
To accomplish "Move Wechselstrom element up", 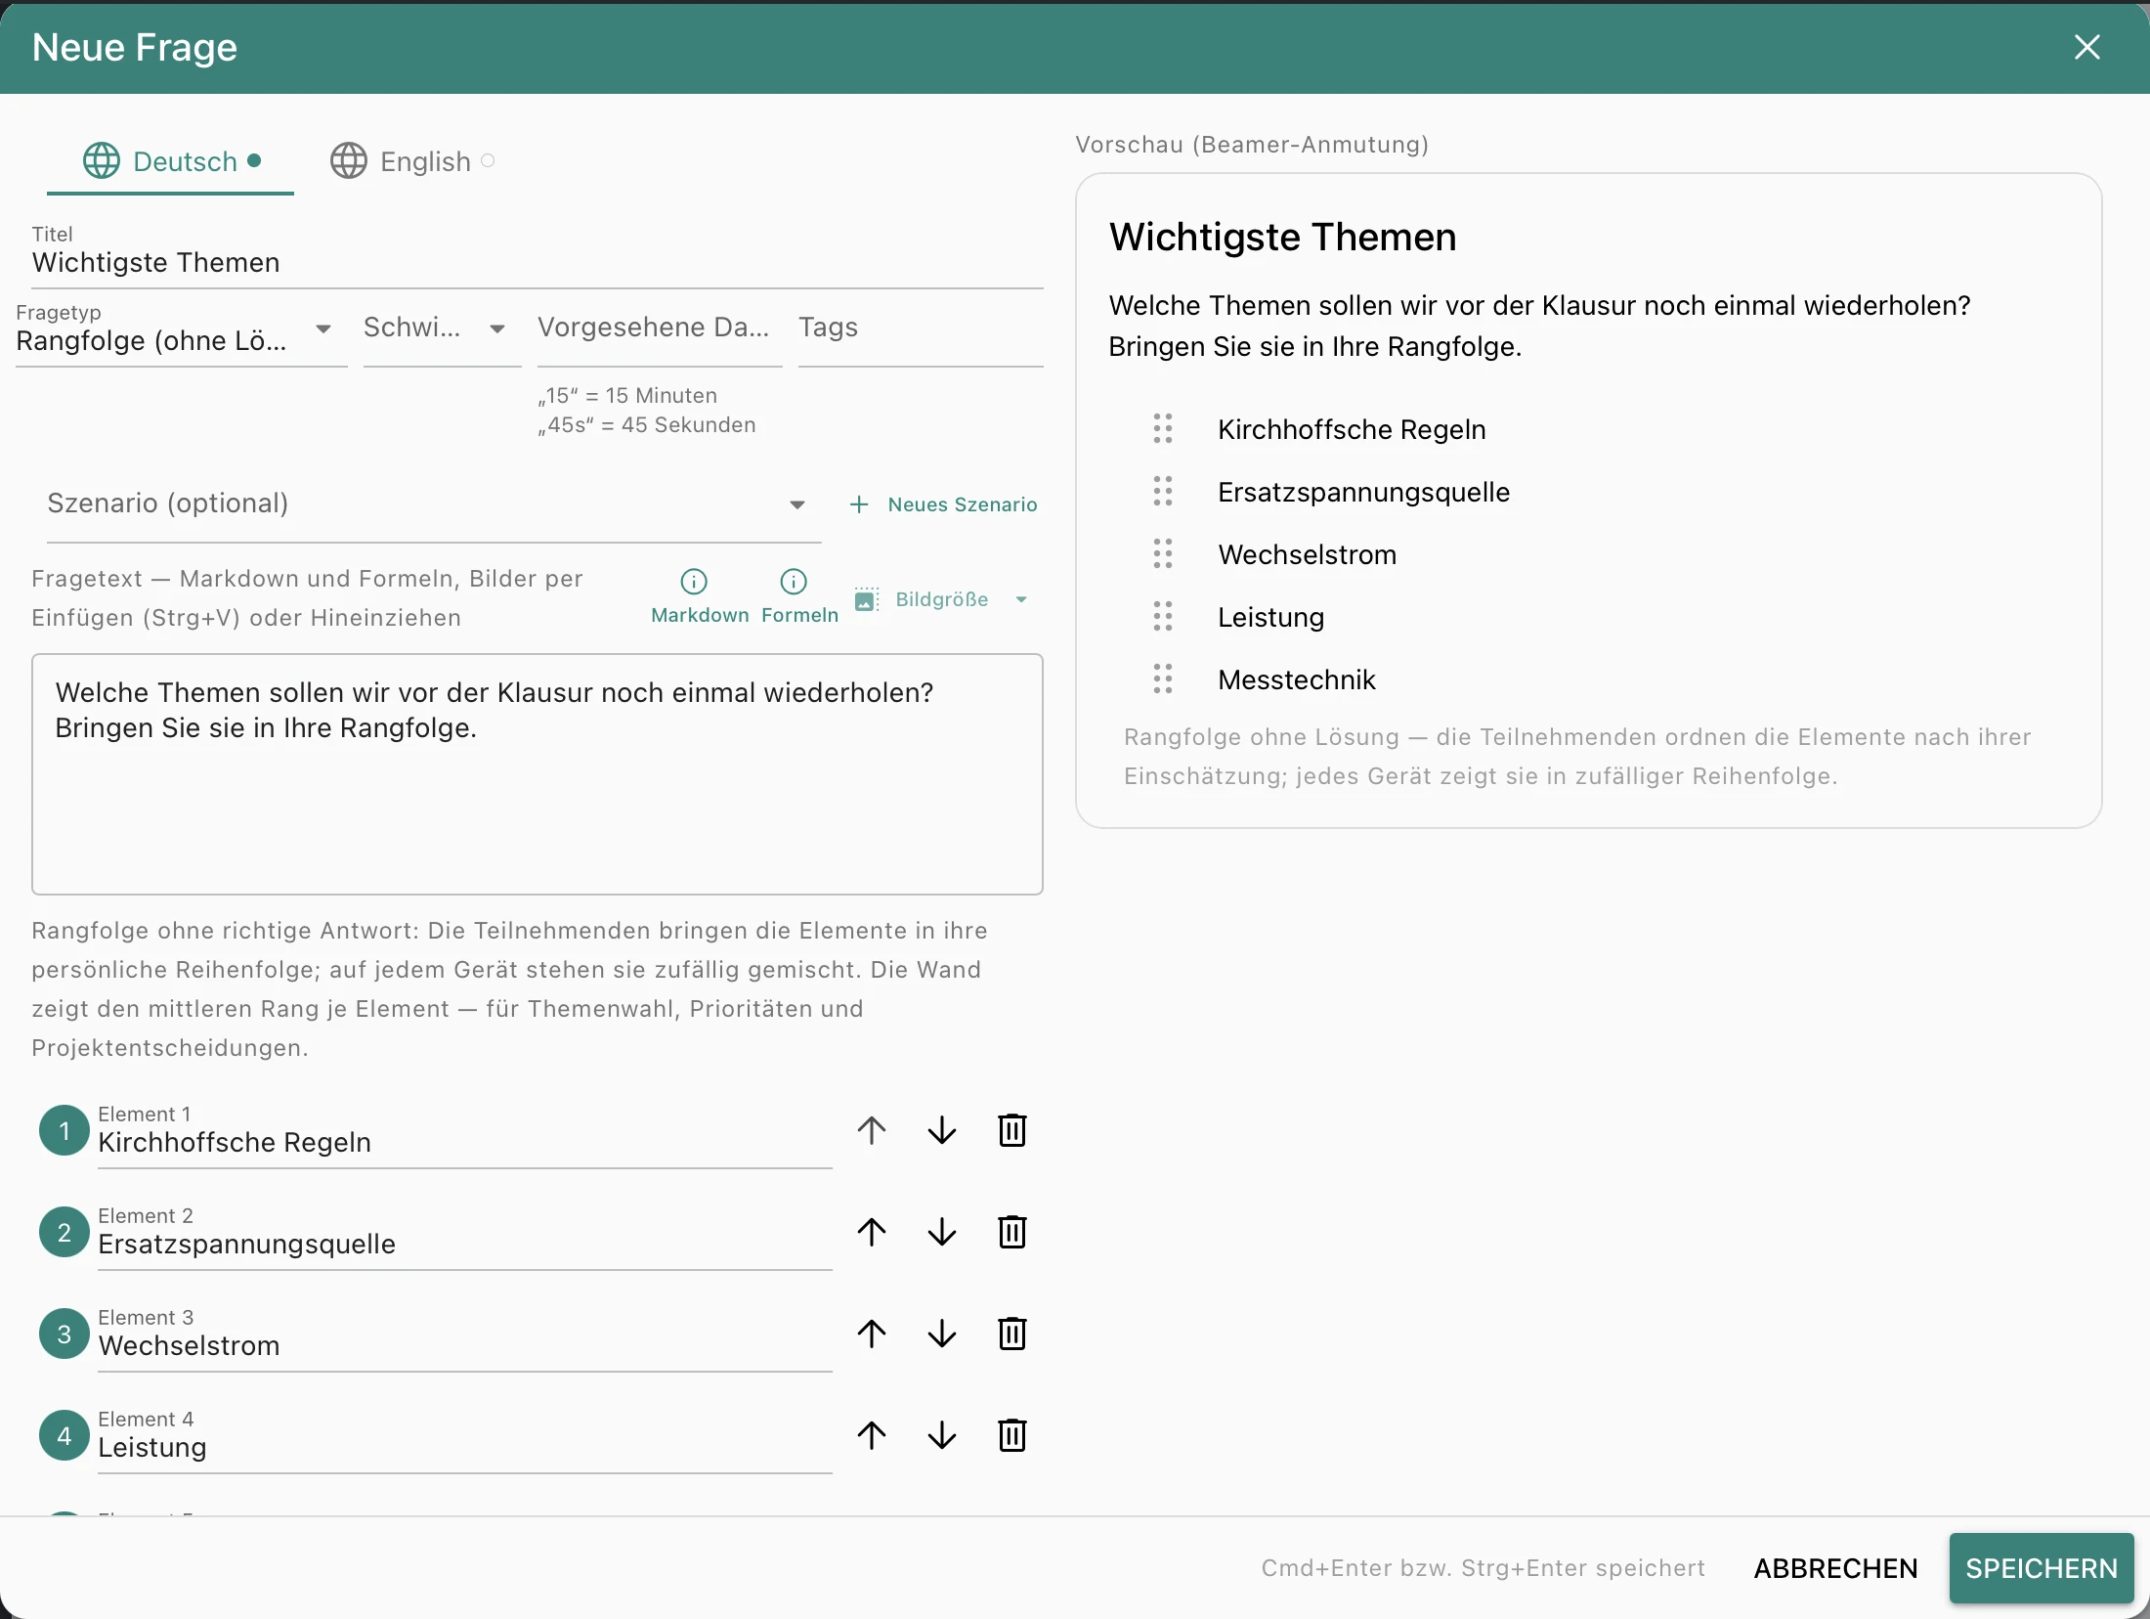I will [872, 1335].
